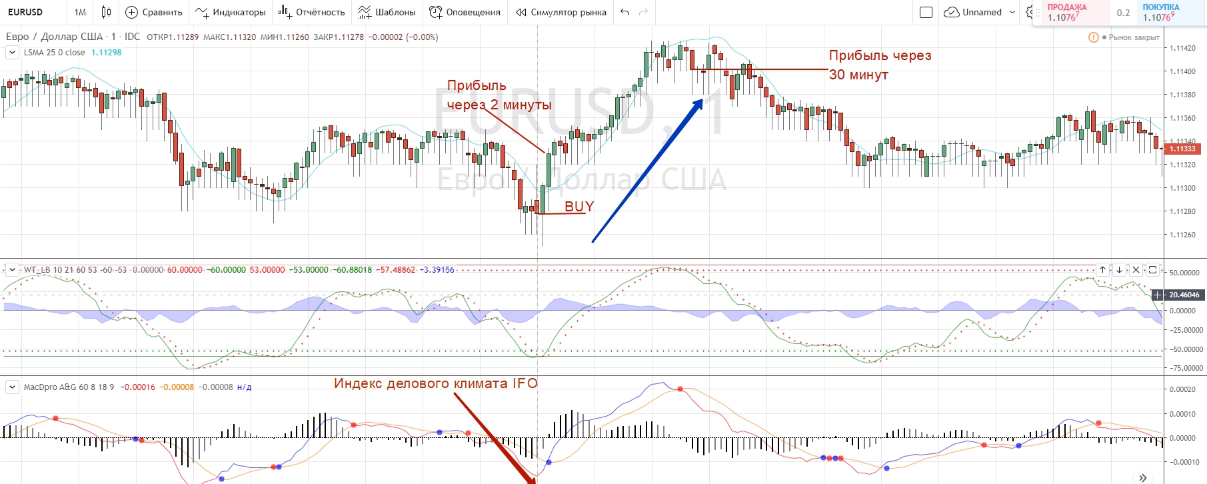
Task: Open the Templates (Шаблоны) menu
Action: [387, 12]
